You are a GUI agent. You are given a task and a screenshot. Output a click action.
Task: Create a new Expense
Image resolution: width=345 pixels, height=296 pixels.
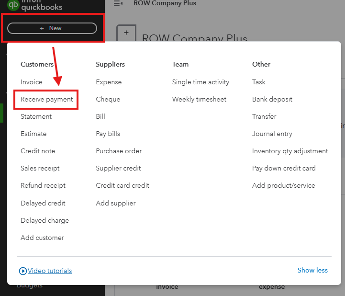click(x=109, y=82)
